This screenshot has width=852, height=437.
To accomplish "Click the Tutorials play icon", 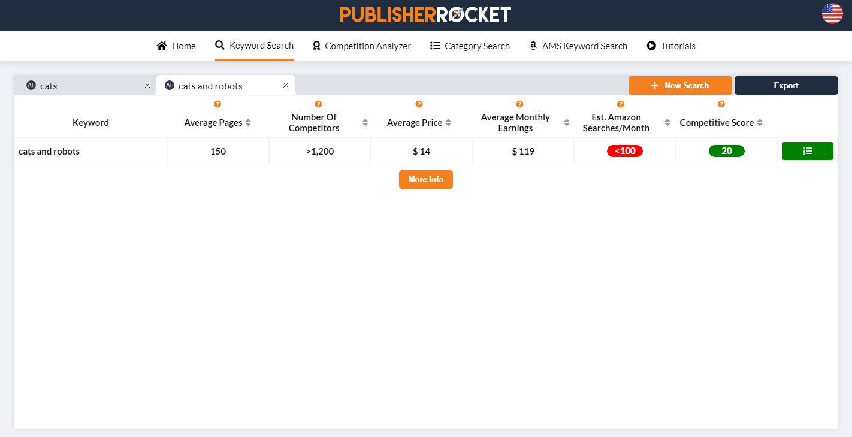I will (x=651, y=46).
